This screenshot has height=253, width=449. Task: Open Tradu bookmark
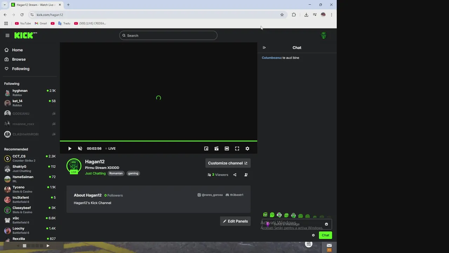(x=64, y=24)
